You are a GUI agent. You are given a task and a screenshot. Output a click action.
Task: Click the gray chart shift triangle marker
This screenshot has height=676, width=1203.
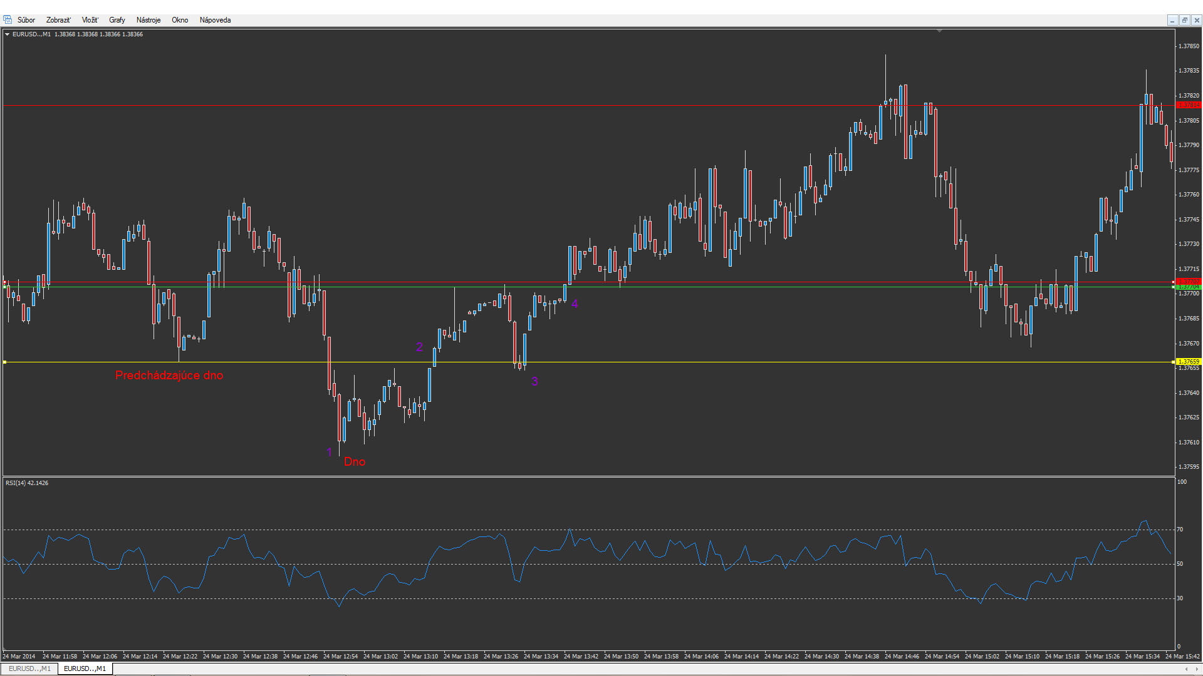point(939,31)
